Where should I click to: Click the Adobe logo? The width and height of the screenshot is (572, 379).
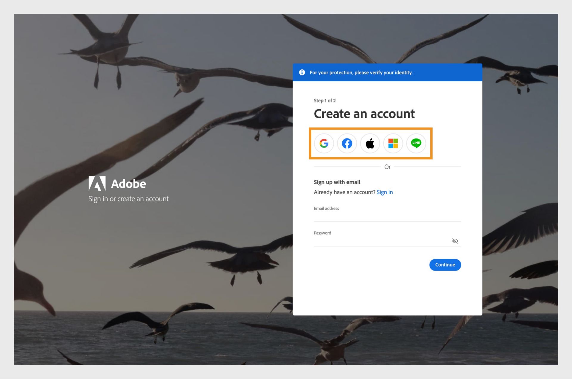[x=97, y=184]
